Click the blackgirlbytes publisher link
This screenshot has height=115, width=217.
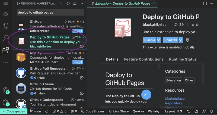point(154,25)
